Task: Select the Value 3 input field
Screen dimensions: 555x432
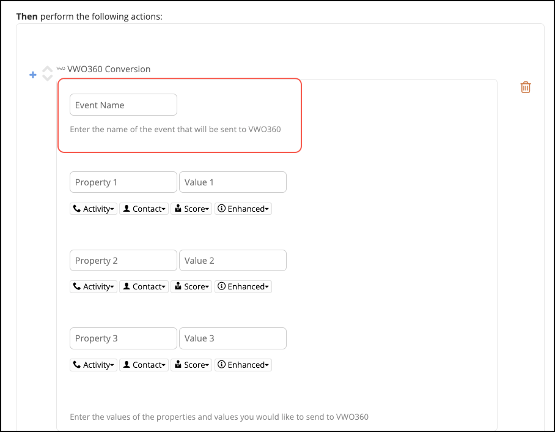Action: point(232,338)
